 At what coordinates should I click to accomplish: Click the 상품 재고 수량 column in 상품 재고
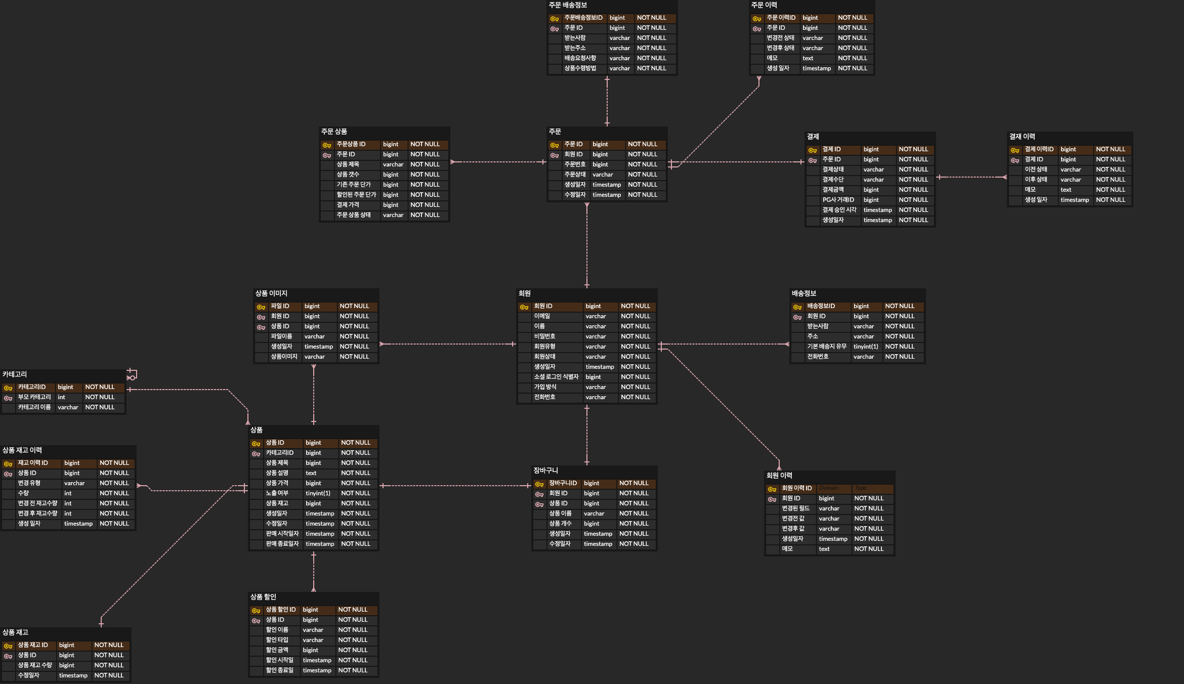click(x=35, y=665)
